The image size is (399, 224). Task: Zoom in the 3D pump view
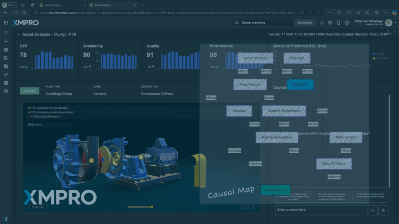coord(244,207)
